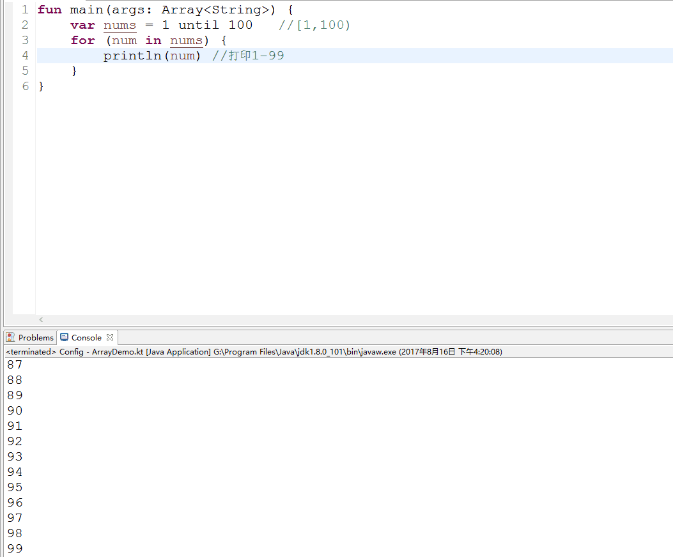Click console output line 90

15,411
